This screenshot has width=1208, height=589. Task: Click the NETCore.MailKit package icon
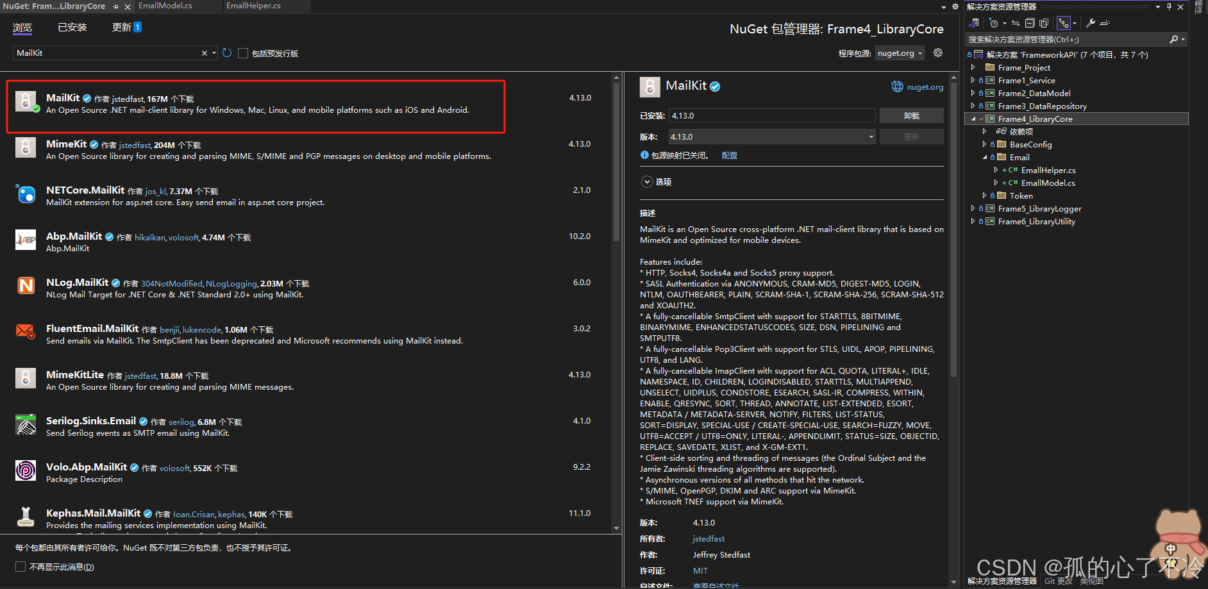(26, 194)
